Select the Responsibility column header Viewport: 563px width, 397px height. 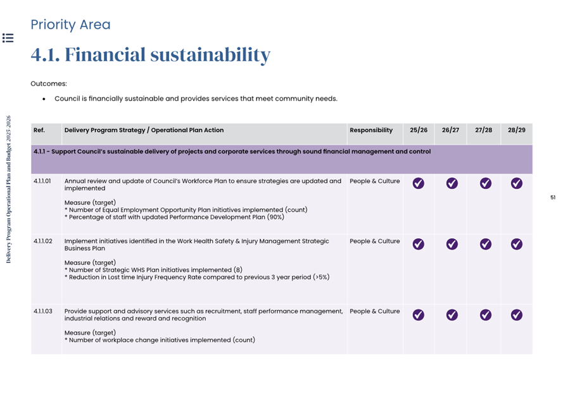pyautogui.click(x=371, y=130)
